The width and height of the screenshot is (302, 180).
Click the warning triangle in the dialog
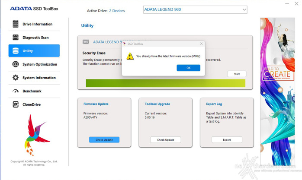(130, 56)
